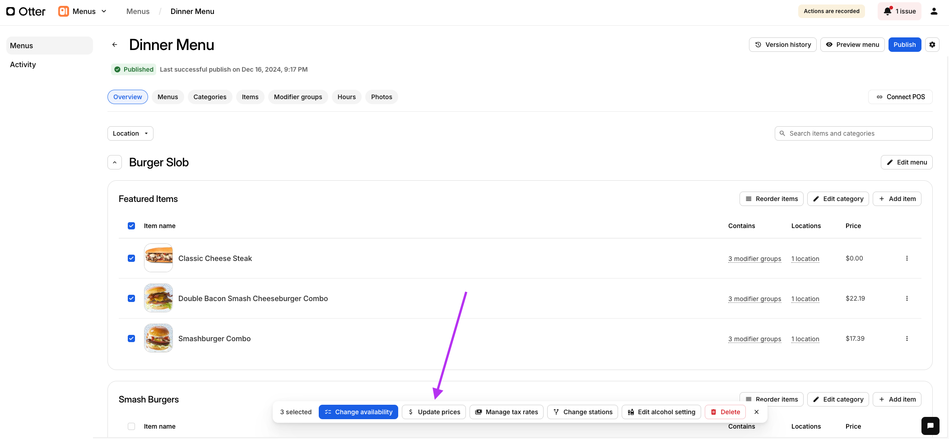Switch to the Categories tab
Viewport: 949px width, 439px height.
tap(210, 97)
